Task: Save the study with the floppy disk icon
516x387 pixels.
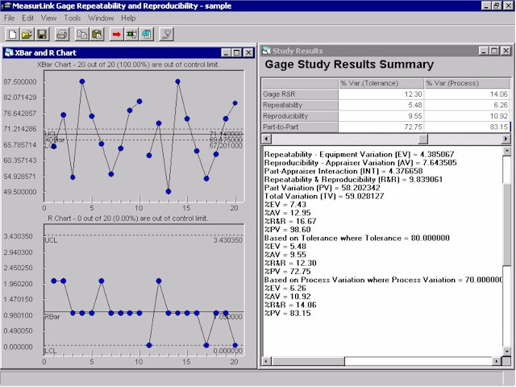Action: [x=42, y=34]
